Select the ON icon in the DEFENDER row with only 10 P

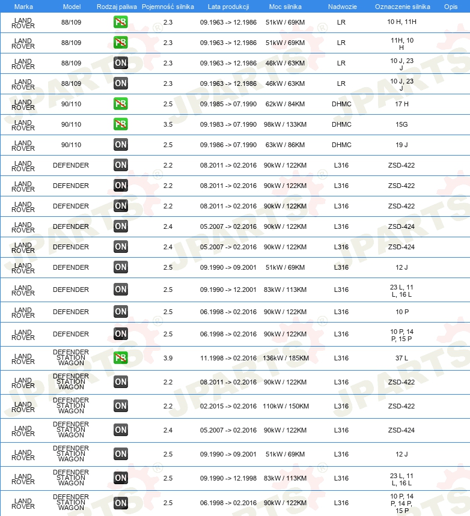[x=121, y=312]
